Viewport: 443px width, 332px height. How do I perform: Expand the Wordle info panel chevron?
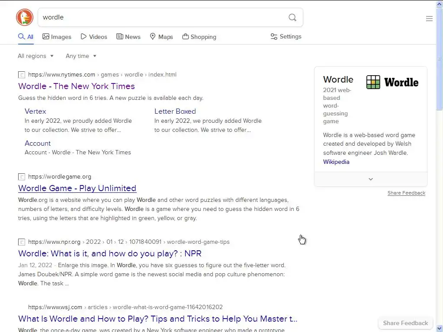(x=371, y=179)
